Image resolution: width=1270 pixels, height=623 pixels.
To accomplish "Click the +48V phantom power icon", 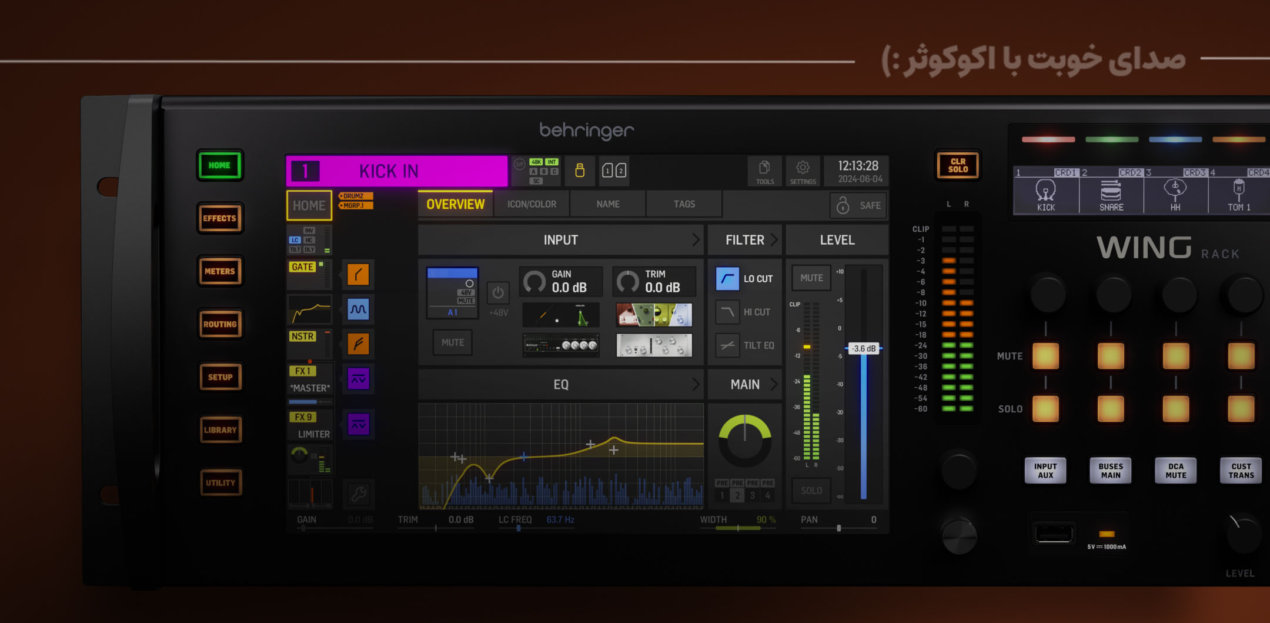I will pyautogui.click(x=498, y=293).
